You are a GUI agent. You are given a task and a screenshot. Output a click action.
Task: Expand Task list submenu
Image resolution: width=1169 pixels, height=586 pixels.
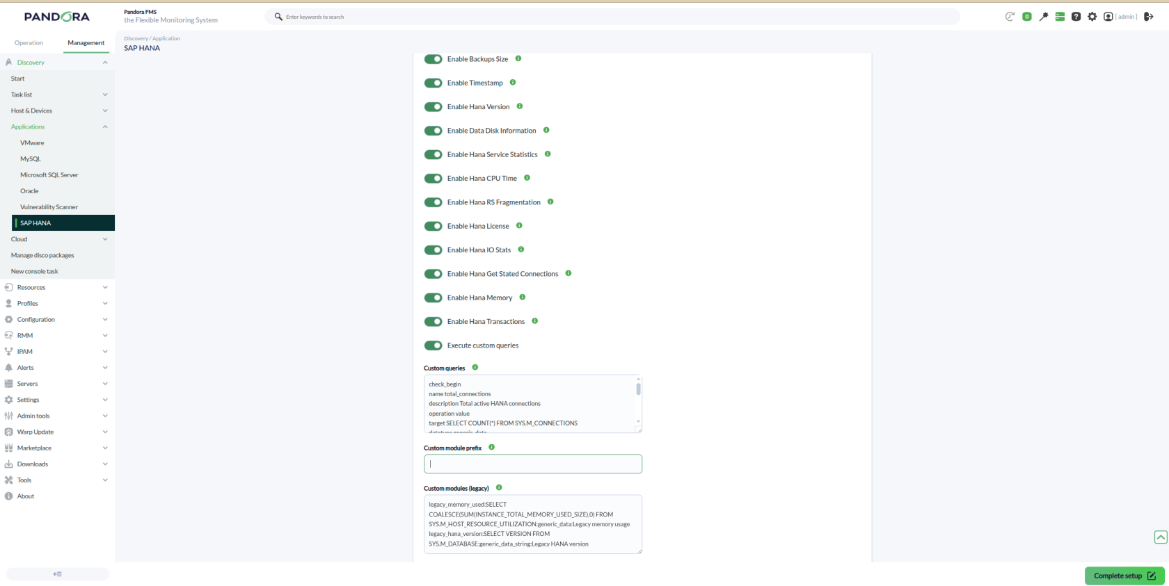105,95
